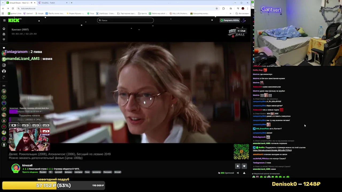Click the streamer webcam overlay
Image resolution: width=342 pixels, height=192 pixels.
click(x=29, y=139)
